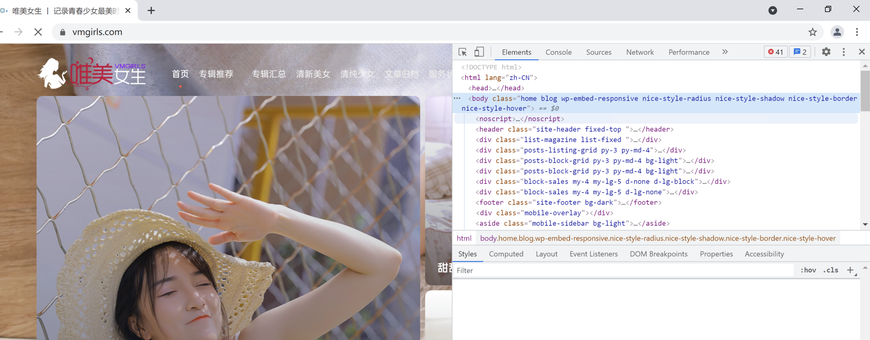Show more DevTools tabs chevron

click(x=725, y=52)
